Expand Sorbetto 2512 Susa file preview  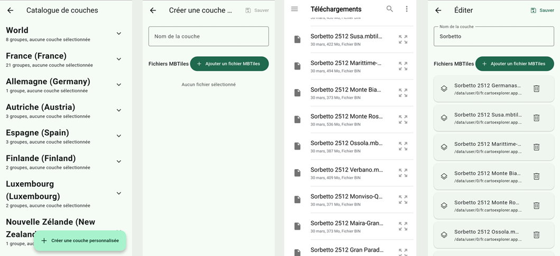coord(403,40)
